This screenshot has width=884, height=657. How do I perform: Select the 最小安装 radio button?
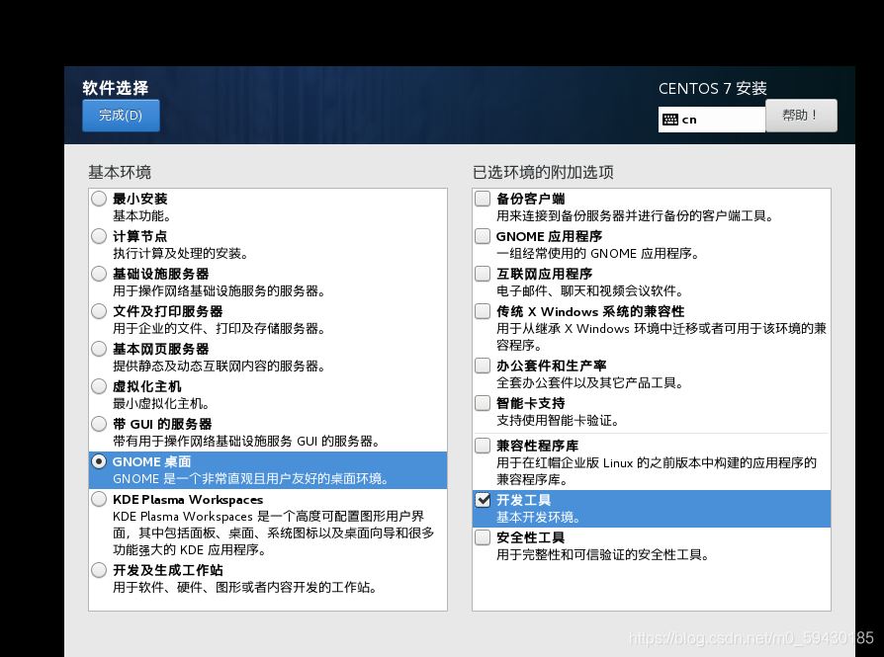pyautogui.click(x=99, y=199)
